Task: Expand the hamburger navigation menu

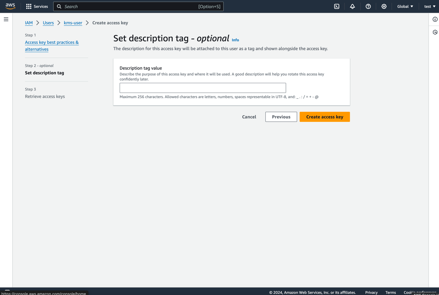Action: pos(6,19)
